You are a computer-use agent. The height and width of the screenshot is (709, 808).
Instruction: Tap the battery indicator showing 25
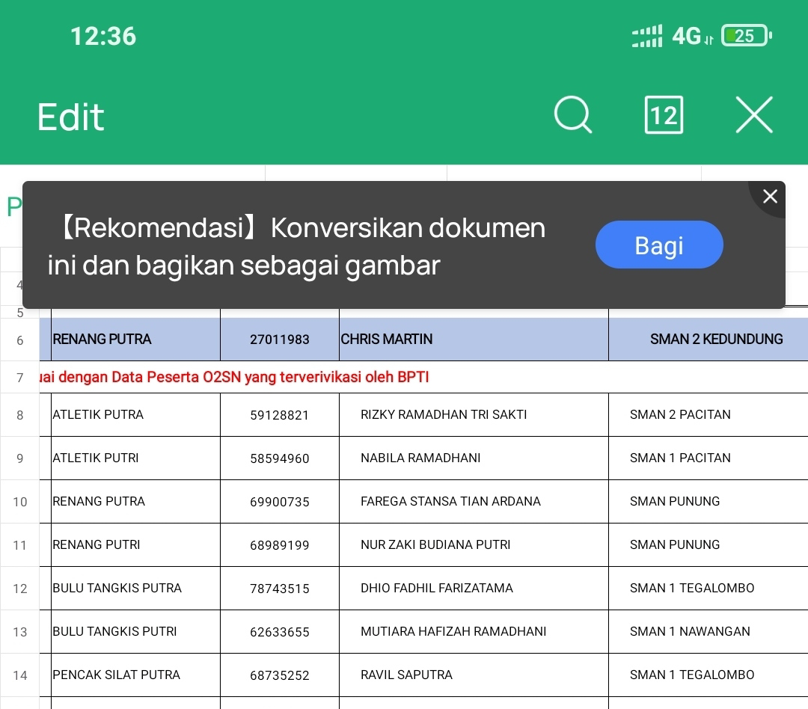click(746, 36)
